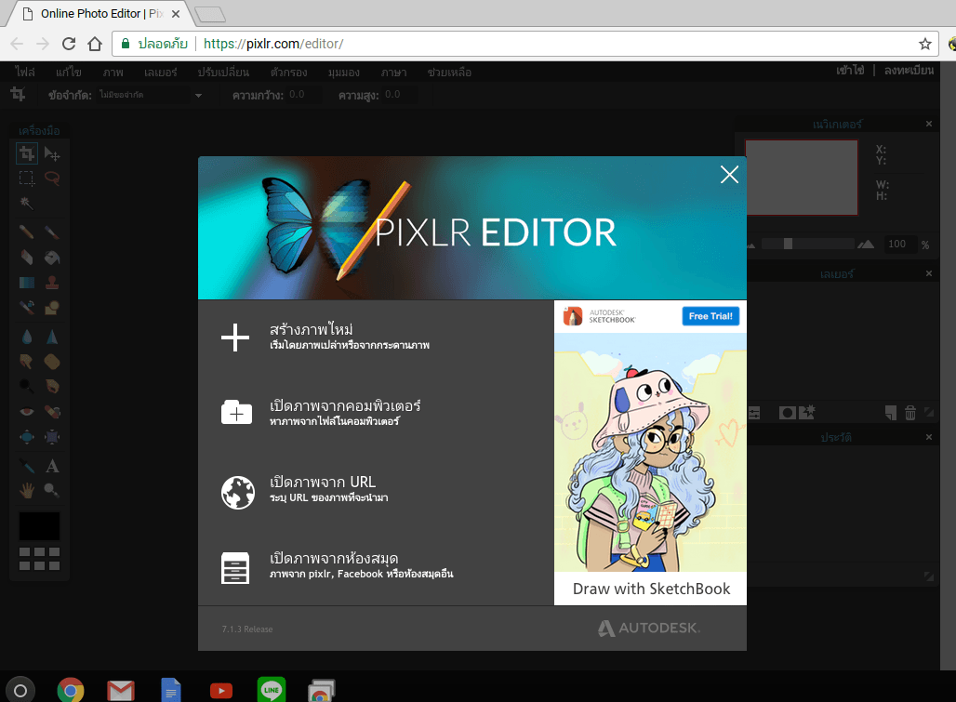
Task: Close the Pixlr Editor welcome dialog
Action: point(729,175)
